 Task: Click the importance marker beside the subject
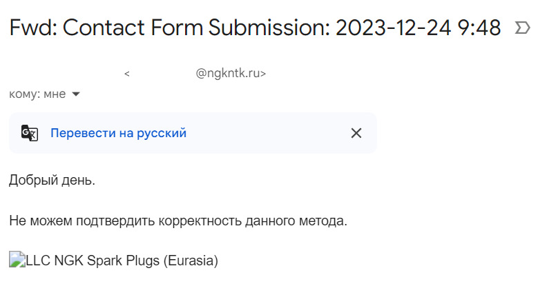click(522, 28)
